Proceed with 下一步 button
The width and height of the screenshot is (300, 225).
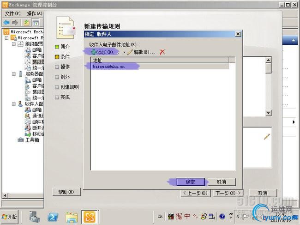[x=228, y=193]
